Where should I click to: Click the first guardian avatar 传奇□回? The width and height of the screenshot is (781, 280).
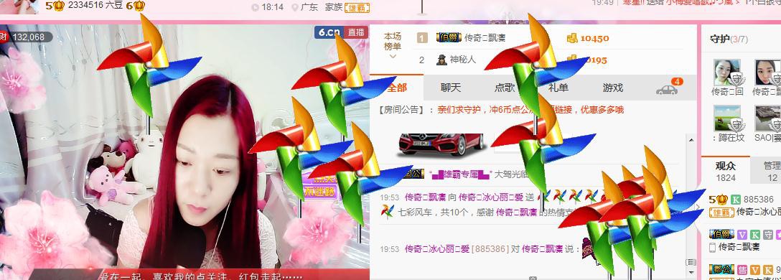pos(727,73)
